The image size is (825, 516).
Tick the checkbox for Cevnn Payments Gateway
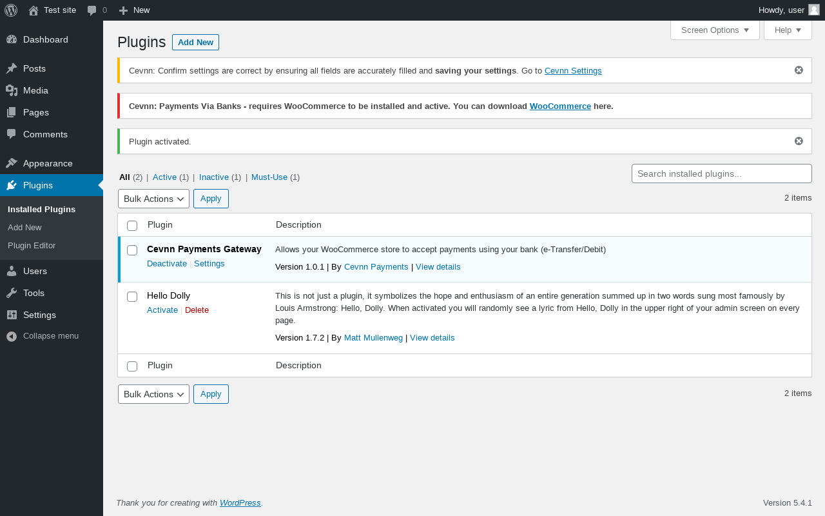pyautogui.click(x=132, y=250)
